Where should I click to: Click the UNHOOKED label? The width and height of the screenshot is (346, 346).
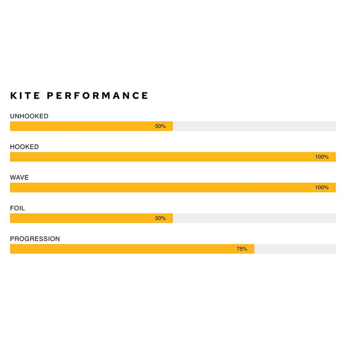(29, 116)
